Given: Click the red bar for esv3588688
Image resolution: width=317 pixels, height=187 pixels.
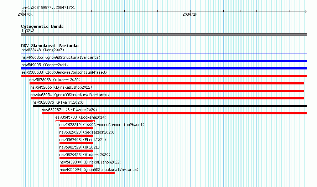Looking at the screenshot, I should tap(164, 76).
